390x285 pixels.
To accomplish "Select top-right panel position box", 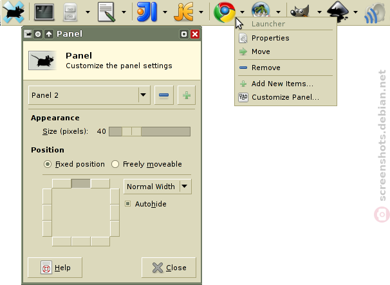I will pyautogui.click(x=100, y=183).
